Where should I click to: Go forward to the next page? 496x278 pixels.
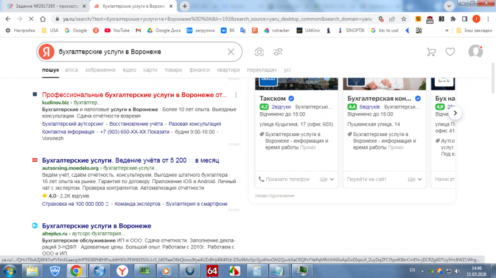(x=19, y=19)
